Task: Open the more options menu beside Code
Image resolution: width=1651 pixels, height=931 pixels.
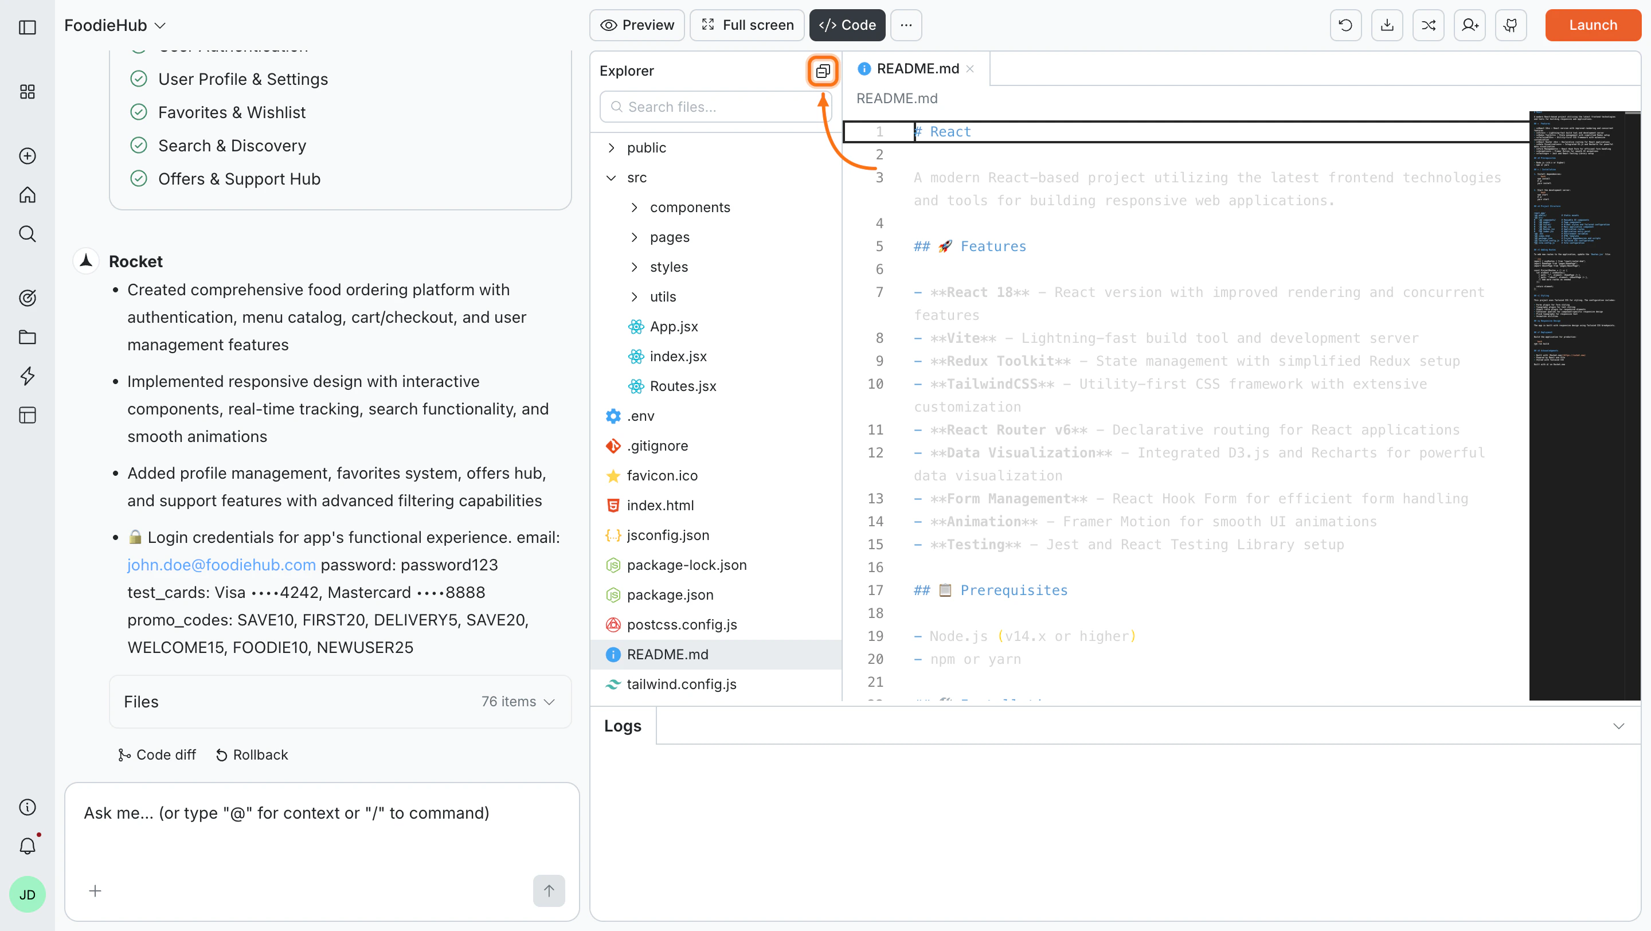Action: click(x=906, y=25)
